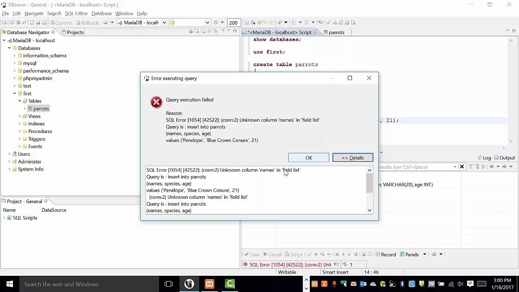
Task: Click the add row plus icon
Action: pyautogui.click(x=315, y=255)
